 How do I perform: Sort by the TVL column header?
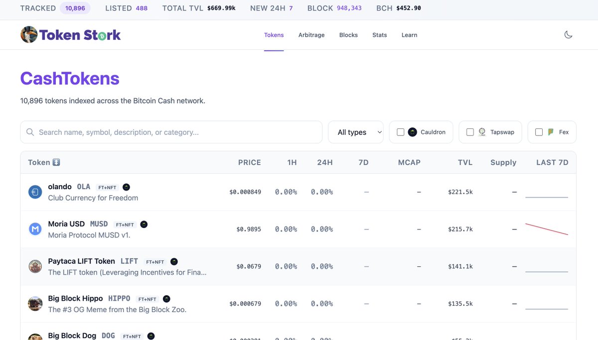click(x=465, y=162)
